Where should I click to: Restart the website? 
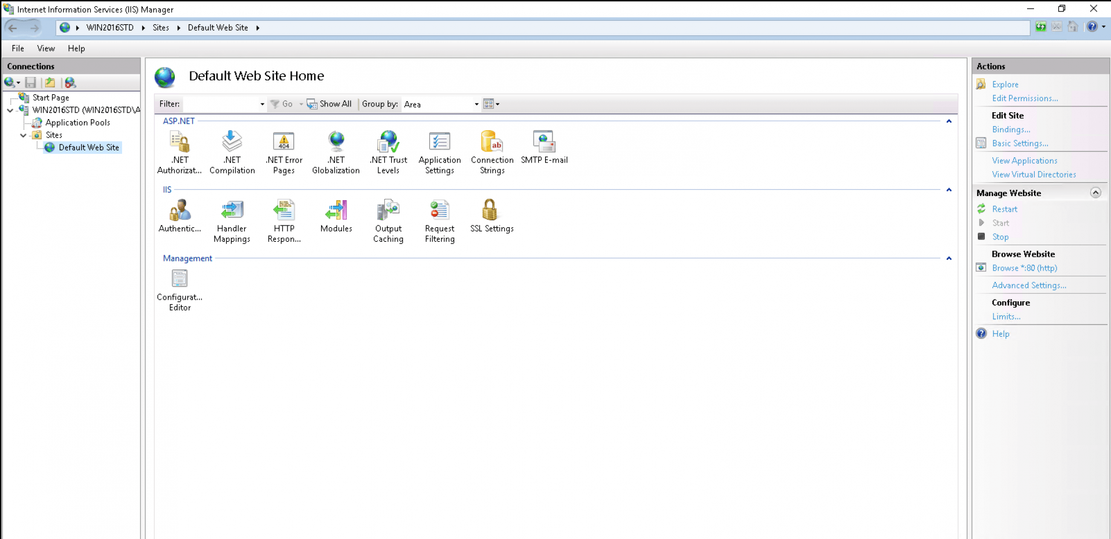coord(1005,209)
